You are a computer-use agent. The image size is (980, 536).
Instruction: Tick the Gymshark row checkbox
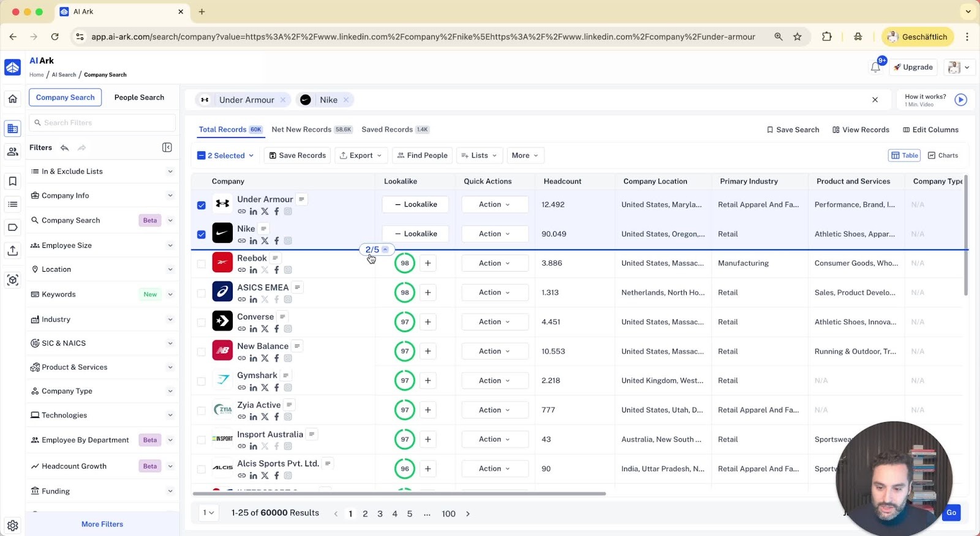201,381
